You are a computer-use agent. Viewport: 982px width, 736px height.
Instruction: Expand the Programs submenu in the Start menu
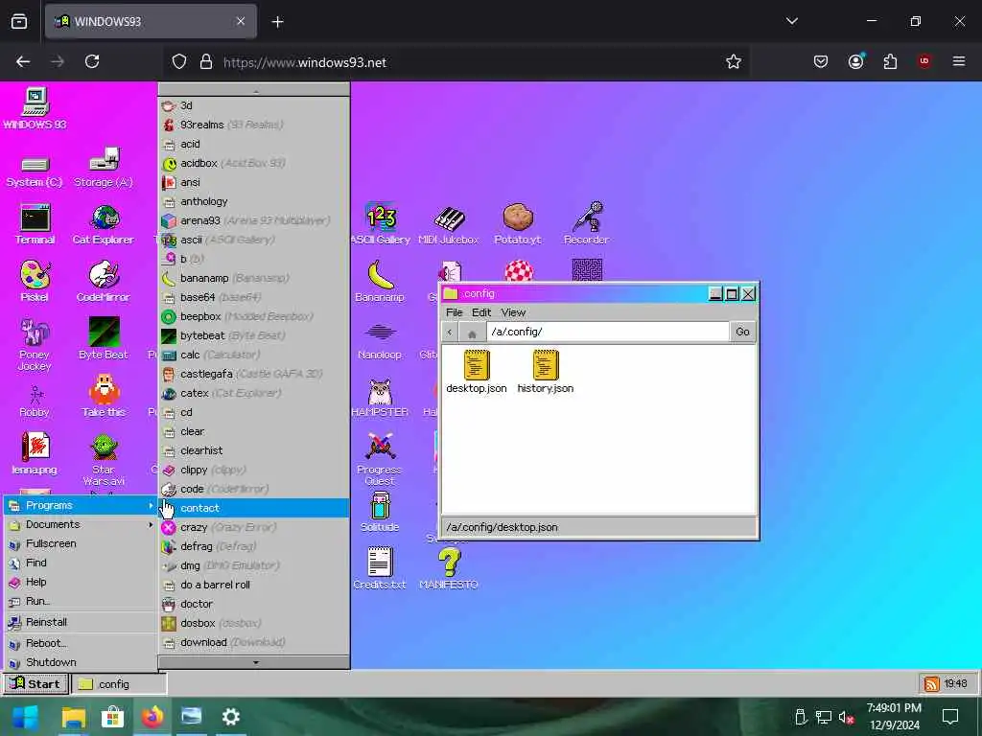click(x=81, y=505)
